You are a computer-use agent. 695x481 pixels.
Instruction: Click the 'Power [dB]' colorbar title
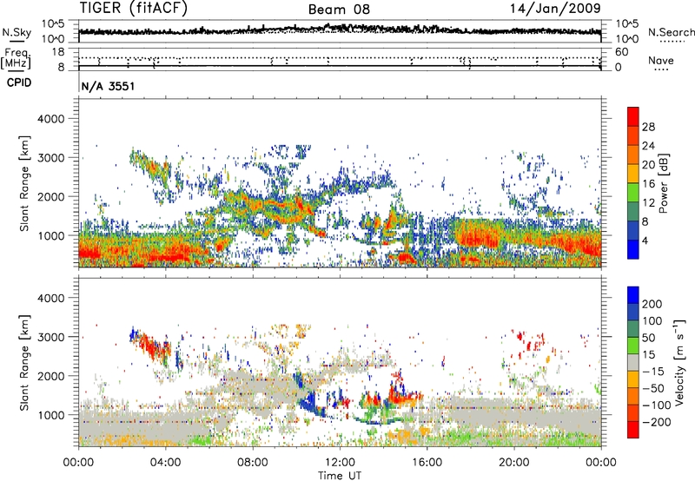[x=664, y=183]
